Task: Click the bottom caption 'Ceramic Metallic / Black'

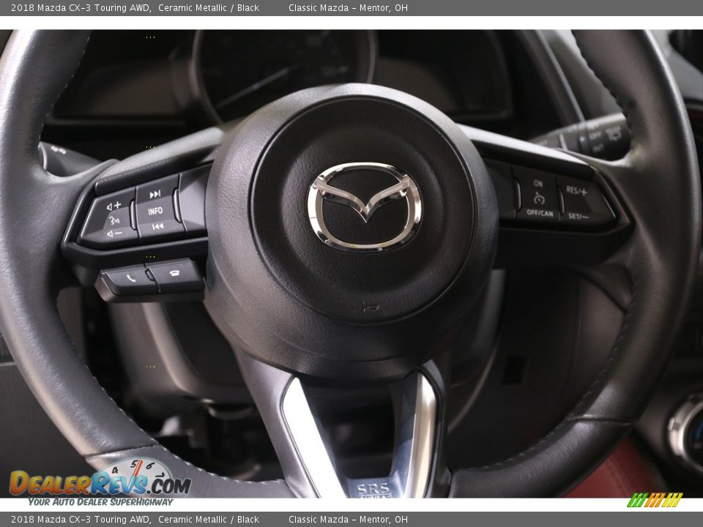Action: pos(209,520)
